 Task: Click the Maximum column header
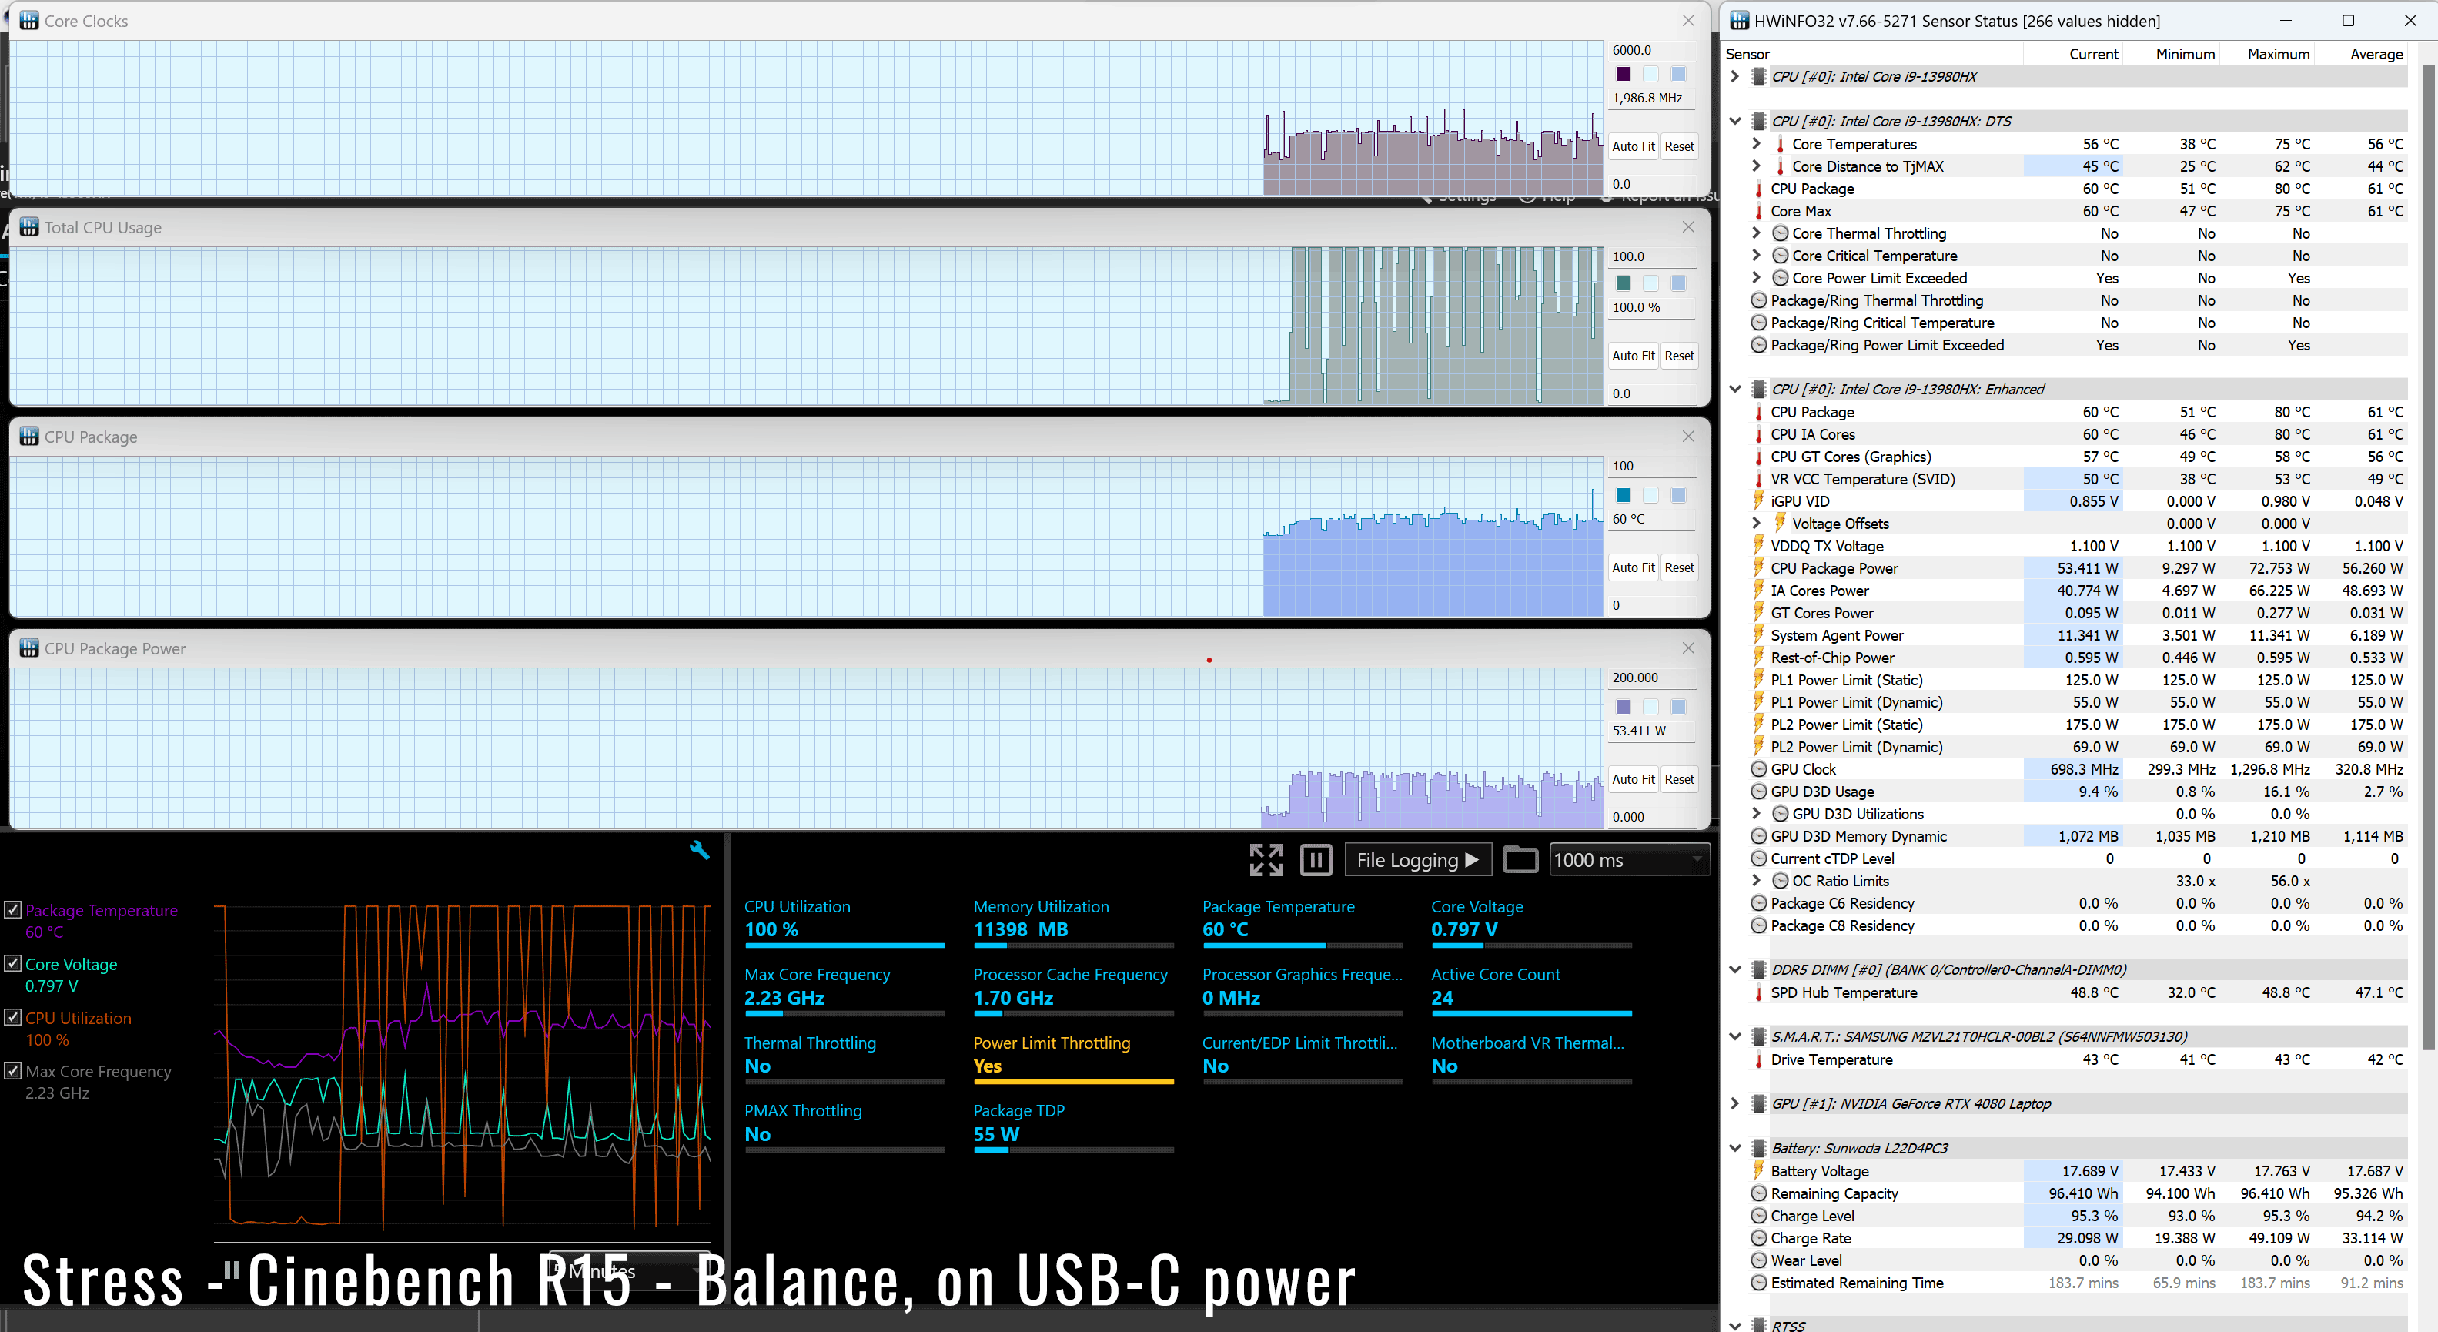pos(2277,54)
